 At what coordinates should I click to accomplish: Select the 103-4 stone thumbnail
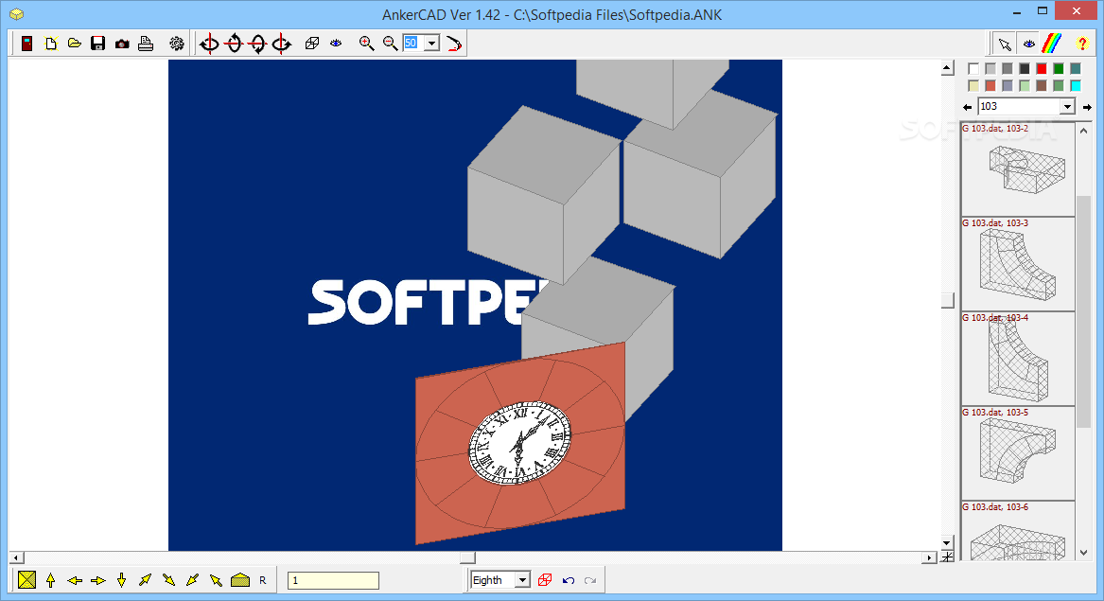pyautogui.click(x=1017, y=359)
